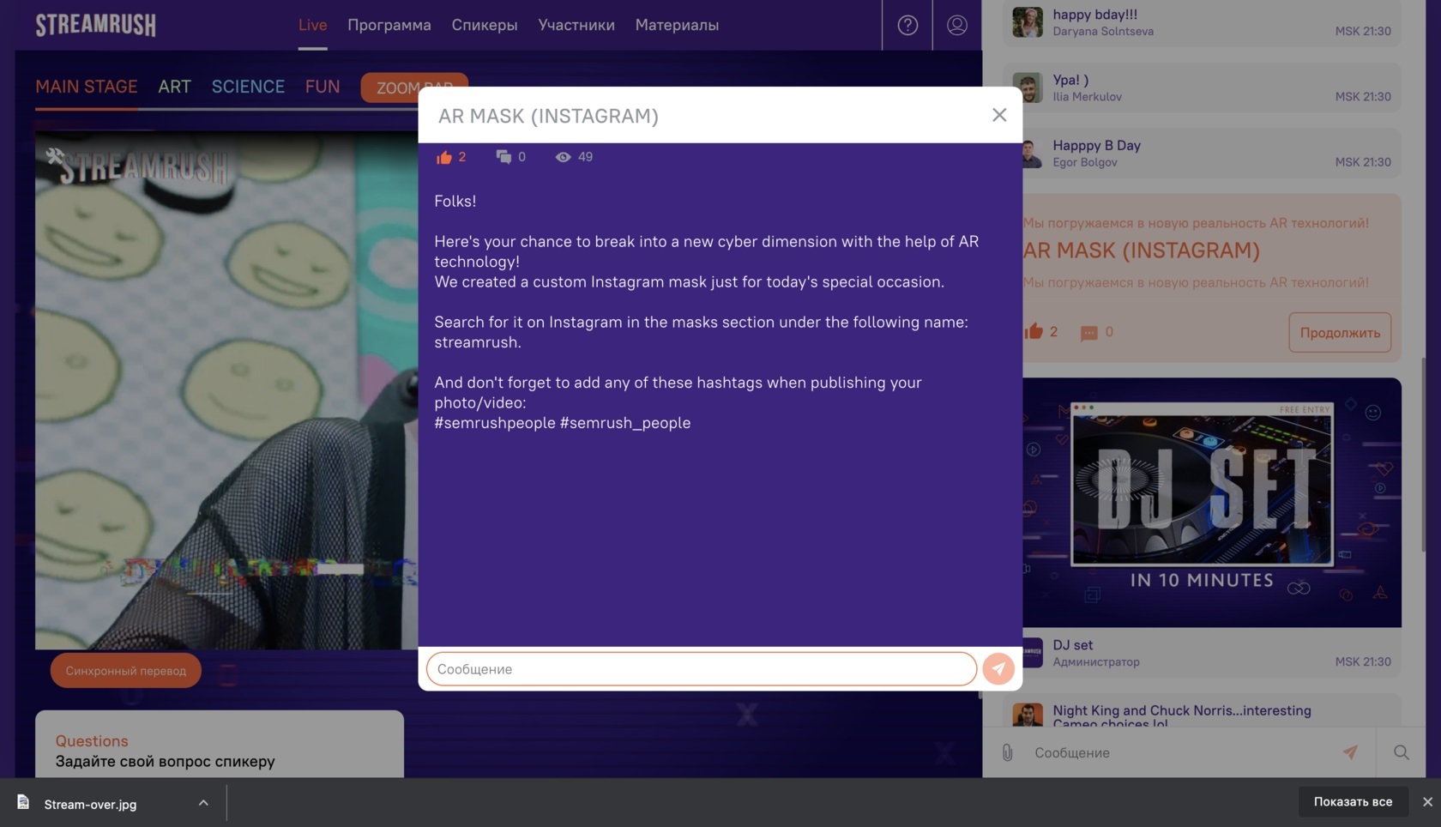Click the AR MASK (INSTAGRAM) feed title
This screenshot has height=827, width=1441.
point(1142,251)
